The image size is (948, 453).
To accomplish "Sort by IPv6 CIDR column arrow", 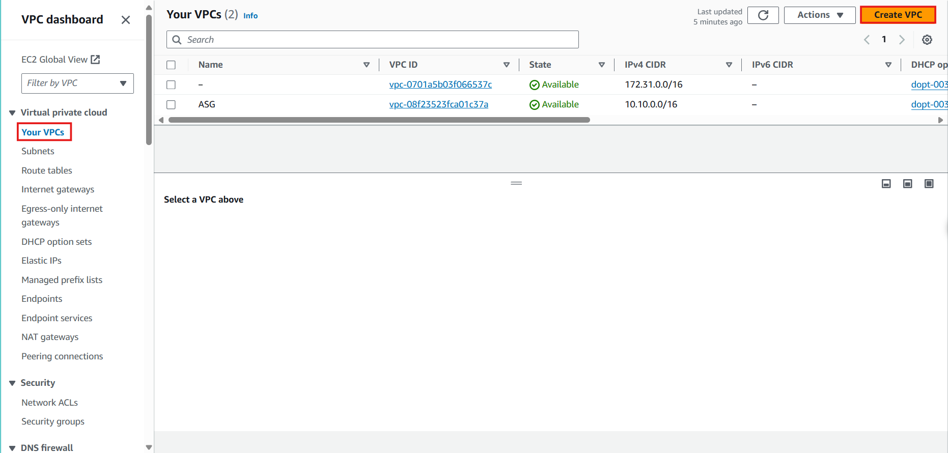I will click(888, 65).
